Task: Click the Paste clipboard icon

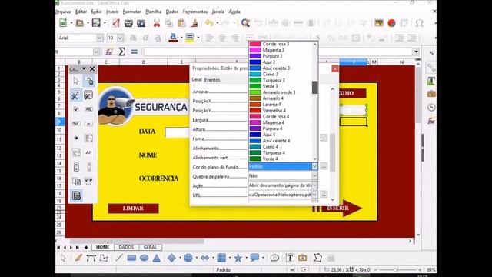Action: coord(181,23)
